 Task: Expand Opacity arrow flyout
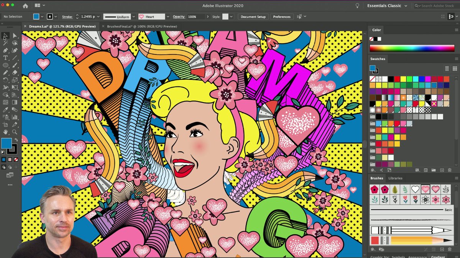208,17
